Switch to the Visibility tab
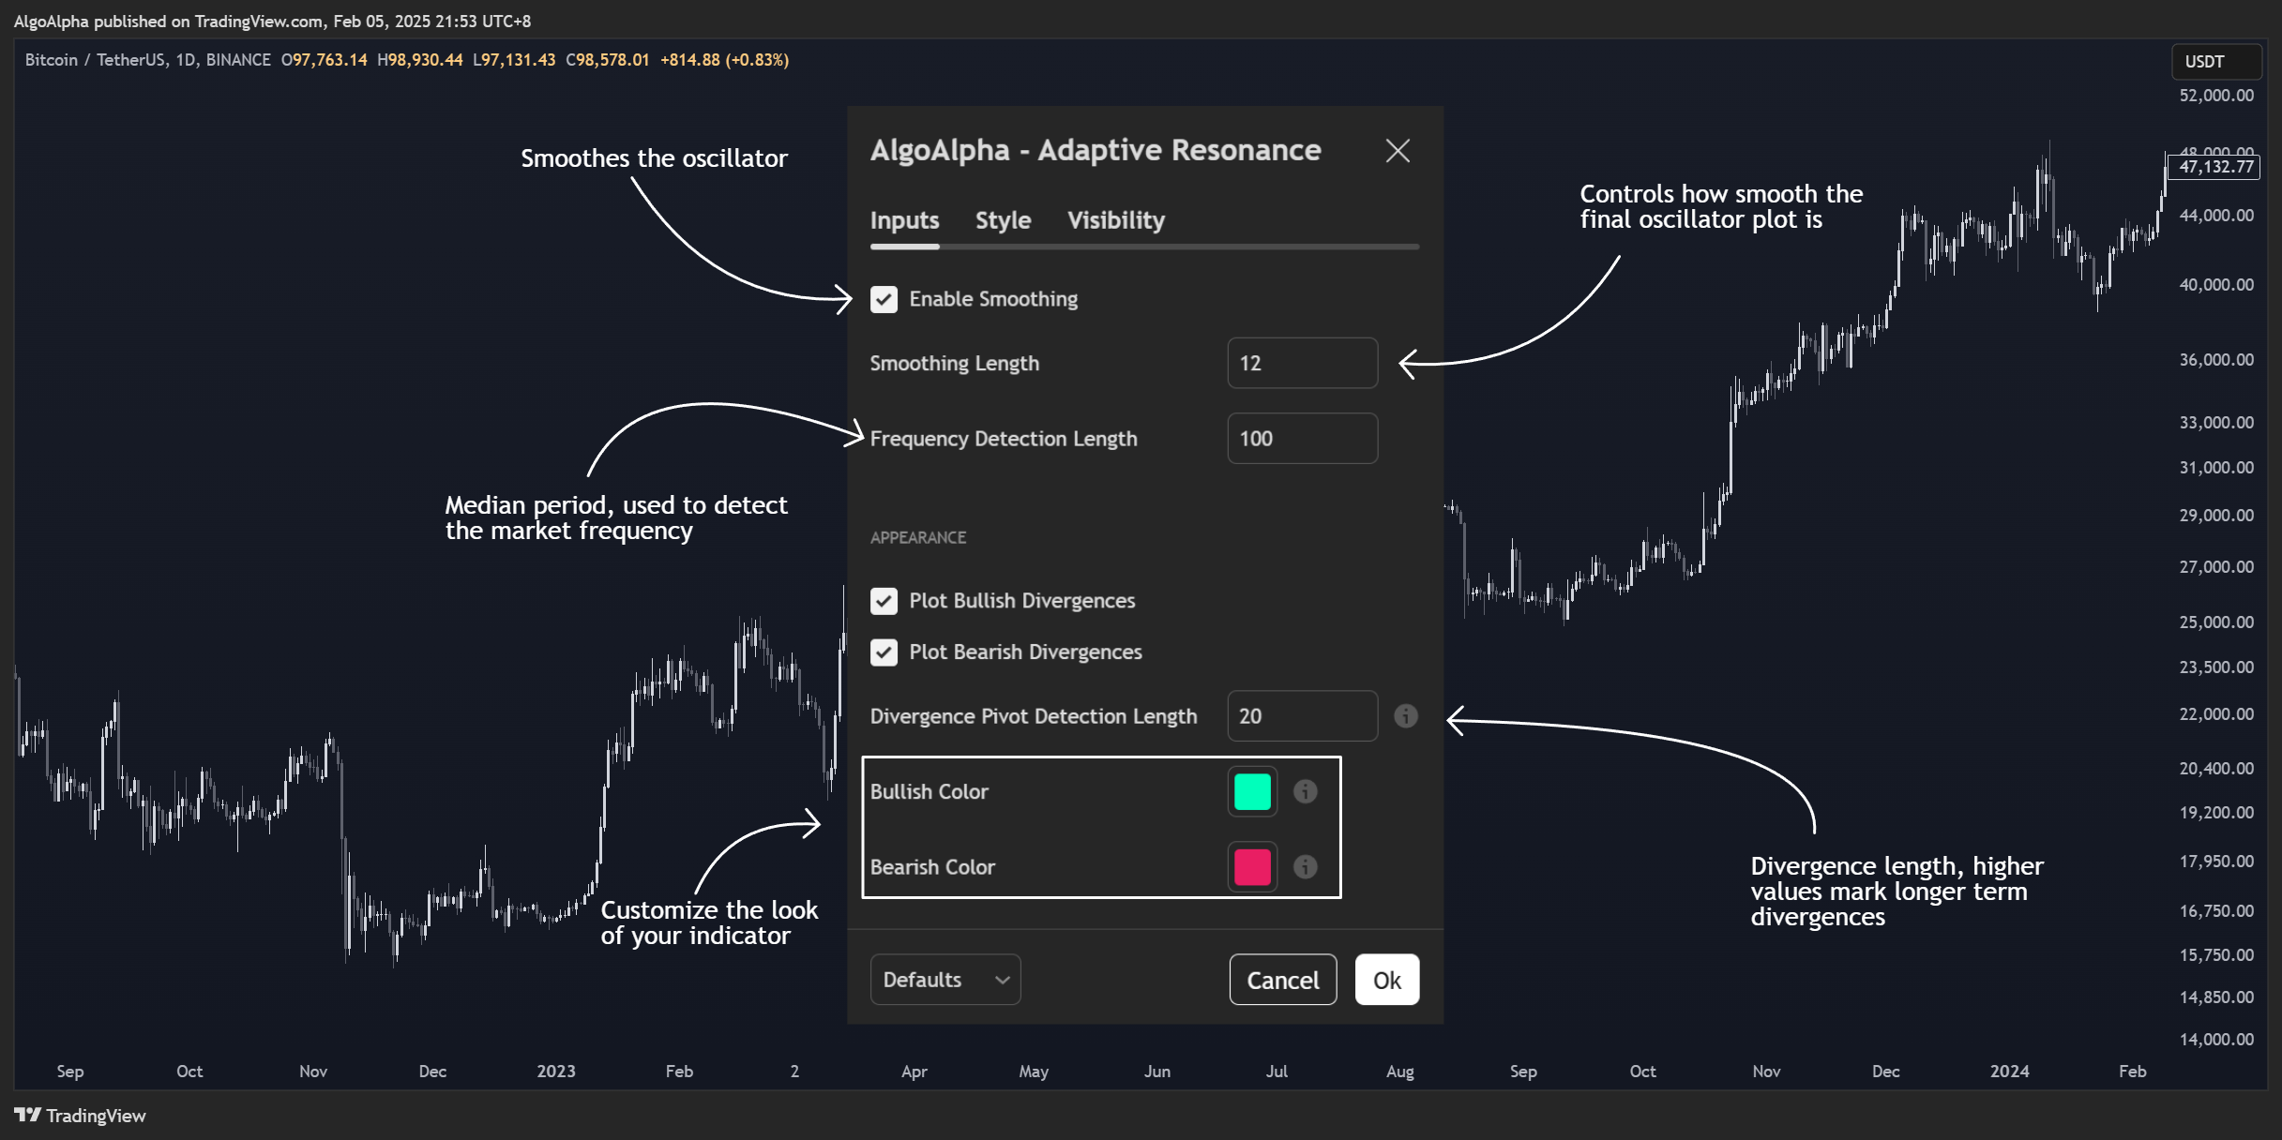 1116,220
